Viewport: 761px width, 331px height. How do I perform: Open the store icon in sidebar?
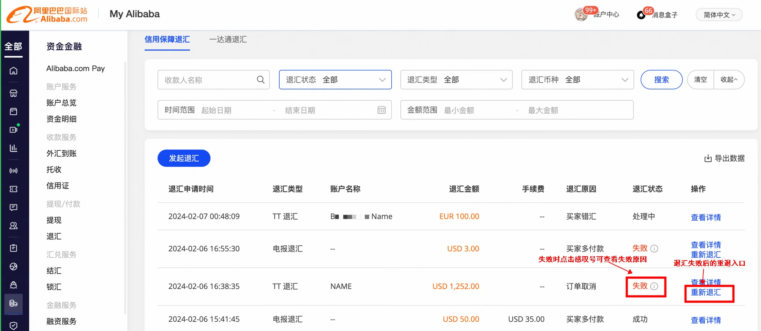click(13, 93)
